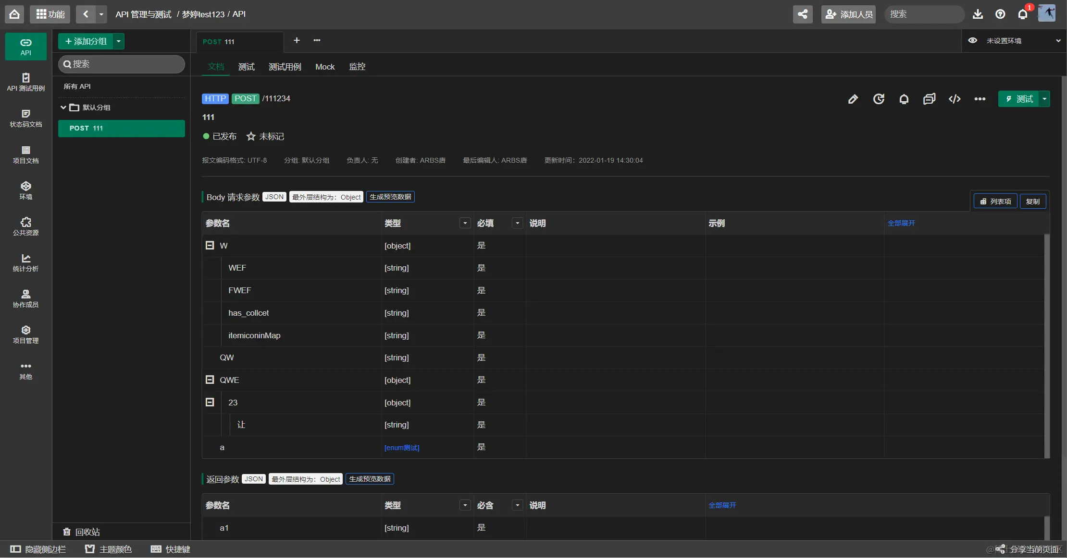
Task: Click the request params vertical scrollbar
Action: click(x=1047, y=345)
